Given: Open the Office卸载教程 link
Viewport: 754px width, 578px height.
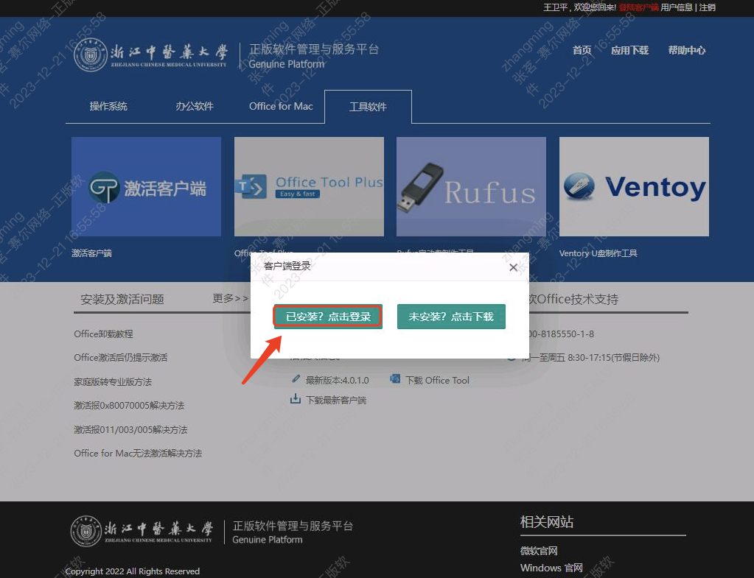Looking at the screenshot, I should click(x=104, y=334).
